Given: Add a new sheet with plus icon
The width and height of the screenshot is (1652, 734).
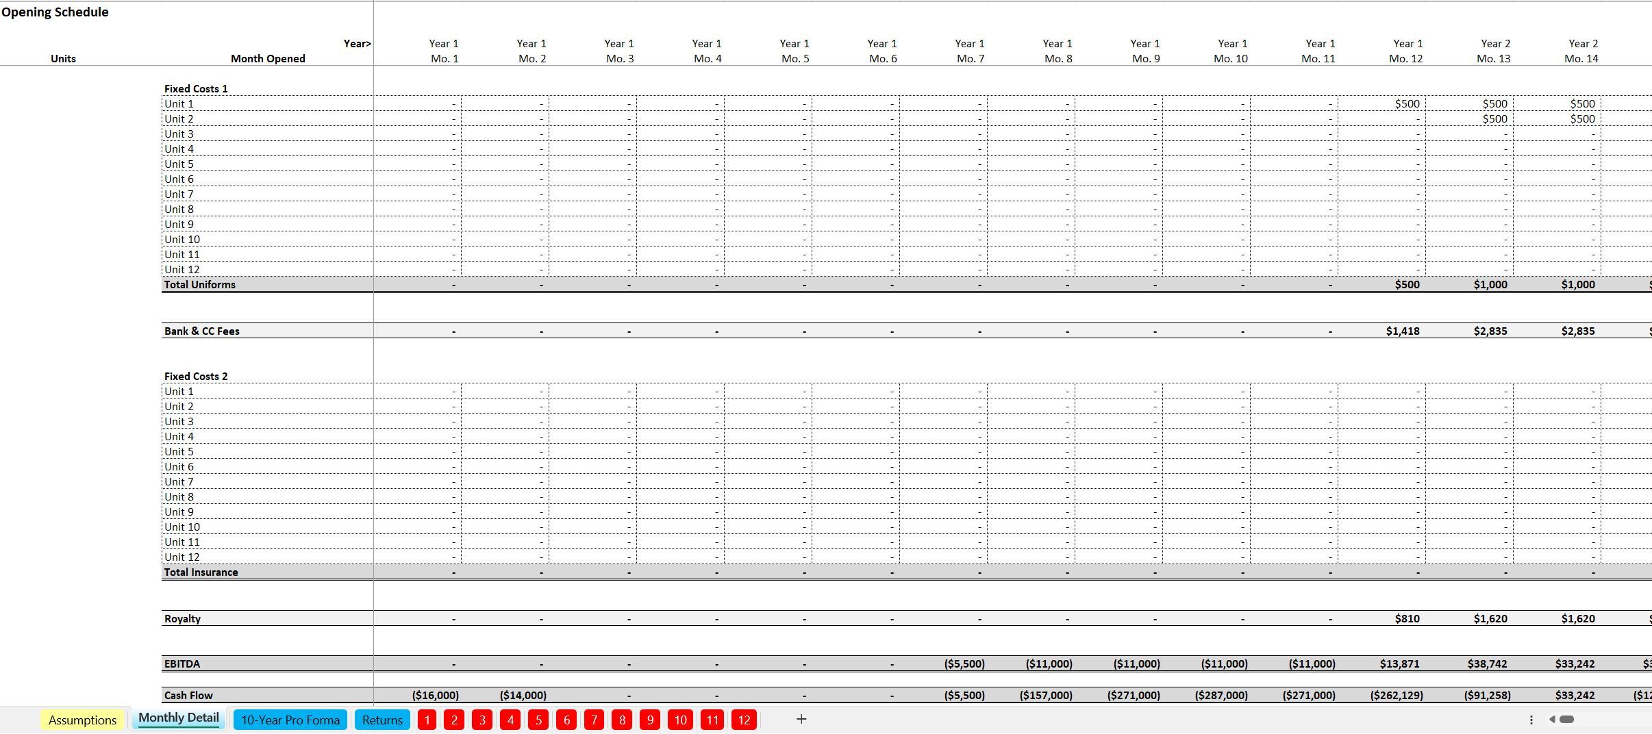Looking at the screenshot, I should [x=801, y=719].
